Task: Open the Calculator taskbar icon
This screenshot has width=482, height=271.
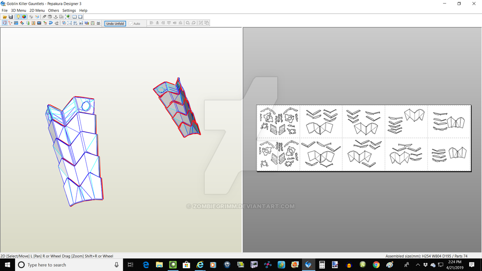Action: point(322,264)
